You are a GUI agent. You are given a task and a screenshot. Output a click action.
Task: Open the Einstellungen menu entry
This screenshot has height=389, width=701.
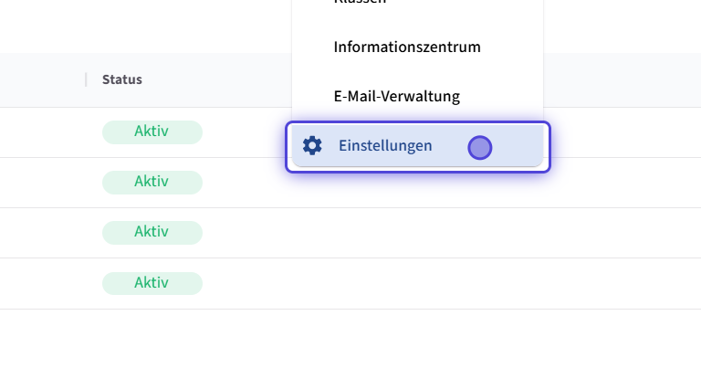(x=385, y=145)
